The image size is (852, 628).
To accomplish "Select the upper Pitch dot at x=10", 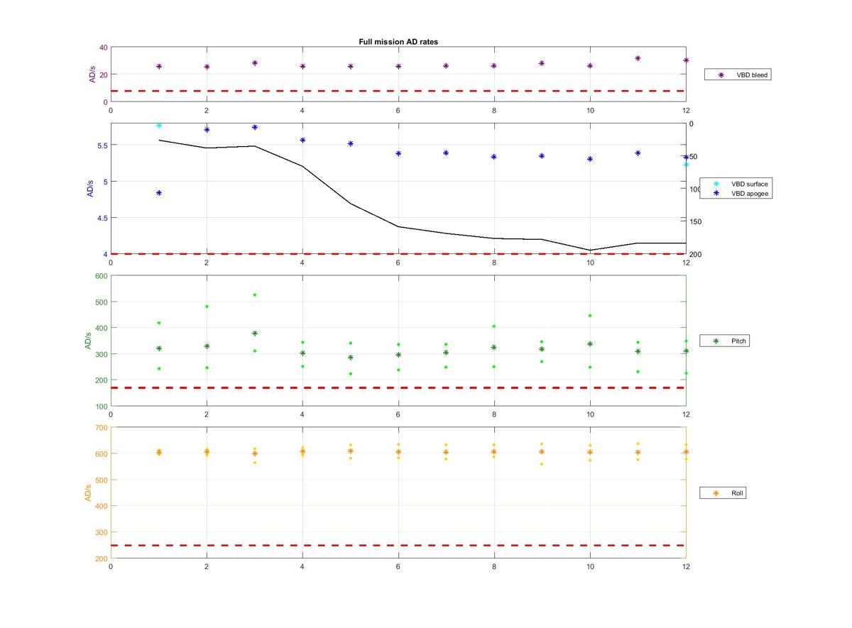I will [590, 316].
